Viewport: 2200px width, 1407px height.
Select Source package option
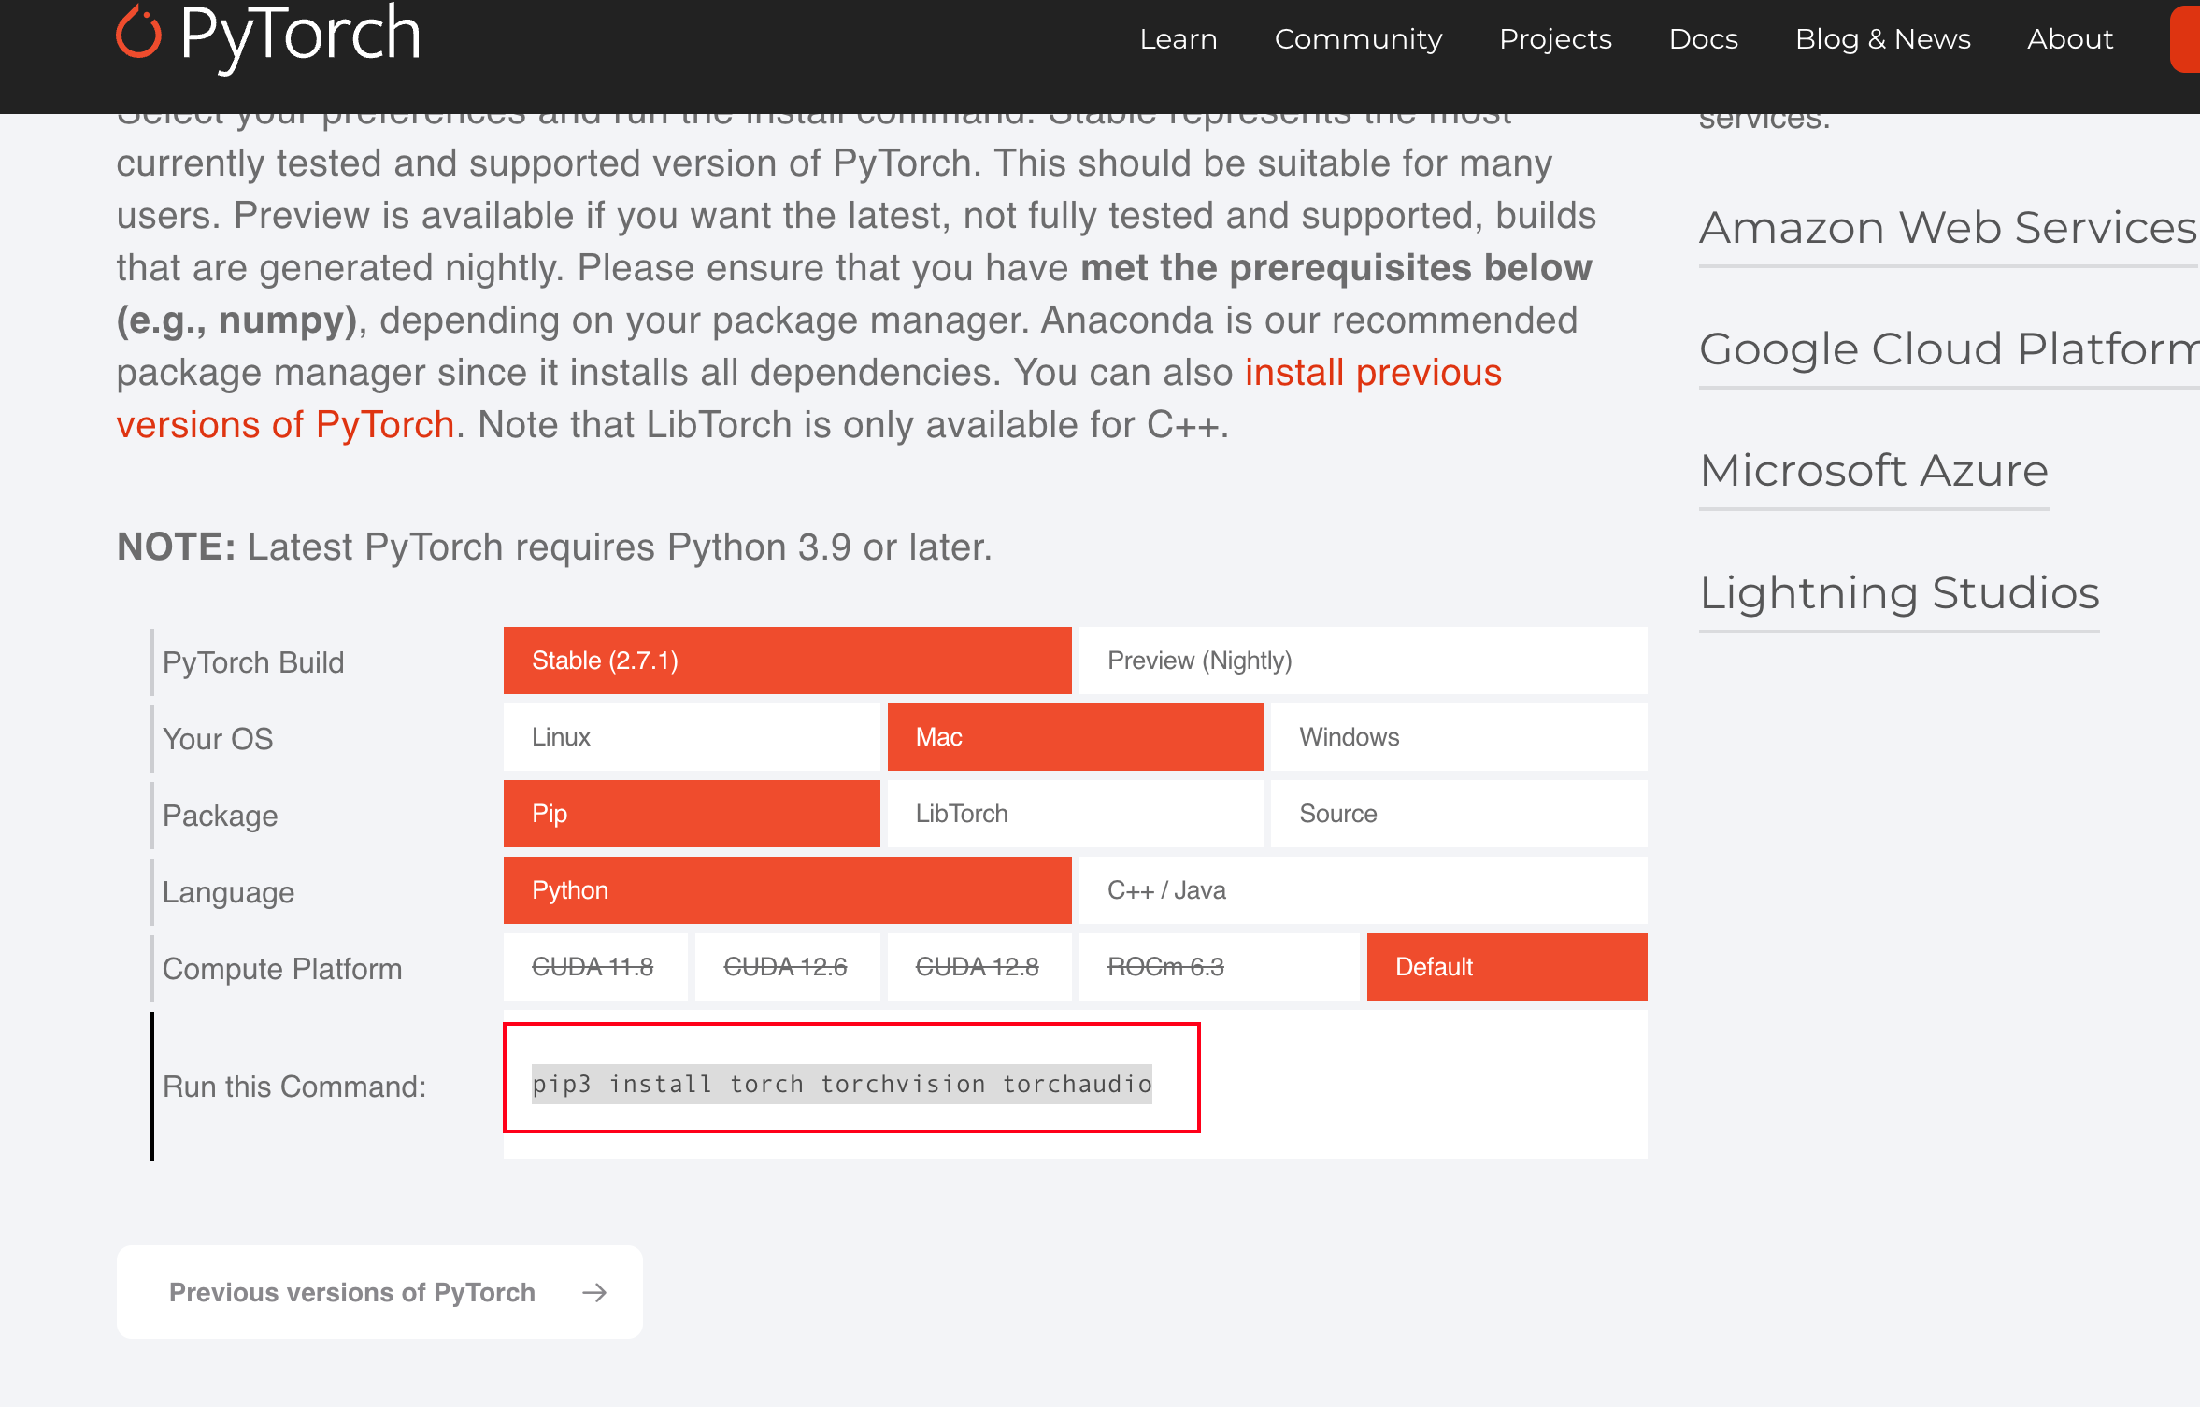[x=1458, y=814]
